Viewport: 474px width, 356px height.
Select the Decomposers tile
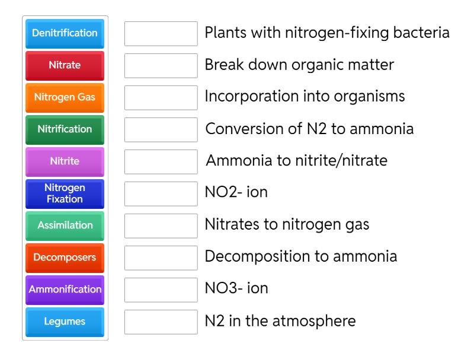tap(65, 258)
